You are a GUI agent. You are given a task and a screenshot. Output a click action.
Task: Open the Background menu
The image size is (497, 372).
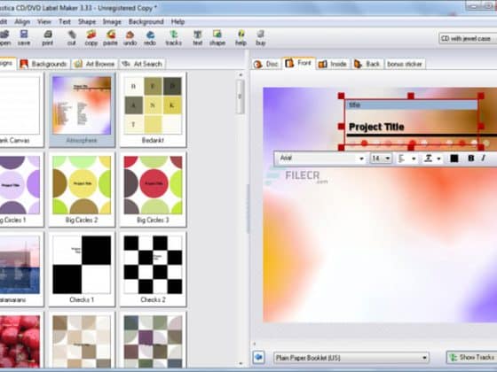coord(146,22)
